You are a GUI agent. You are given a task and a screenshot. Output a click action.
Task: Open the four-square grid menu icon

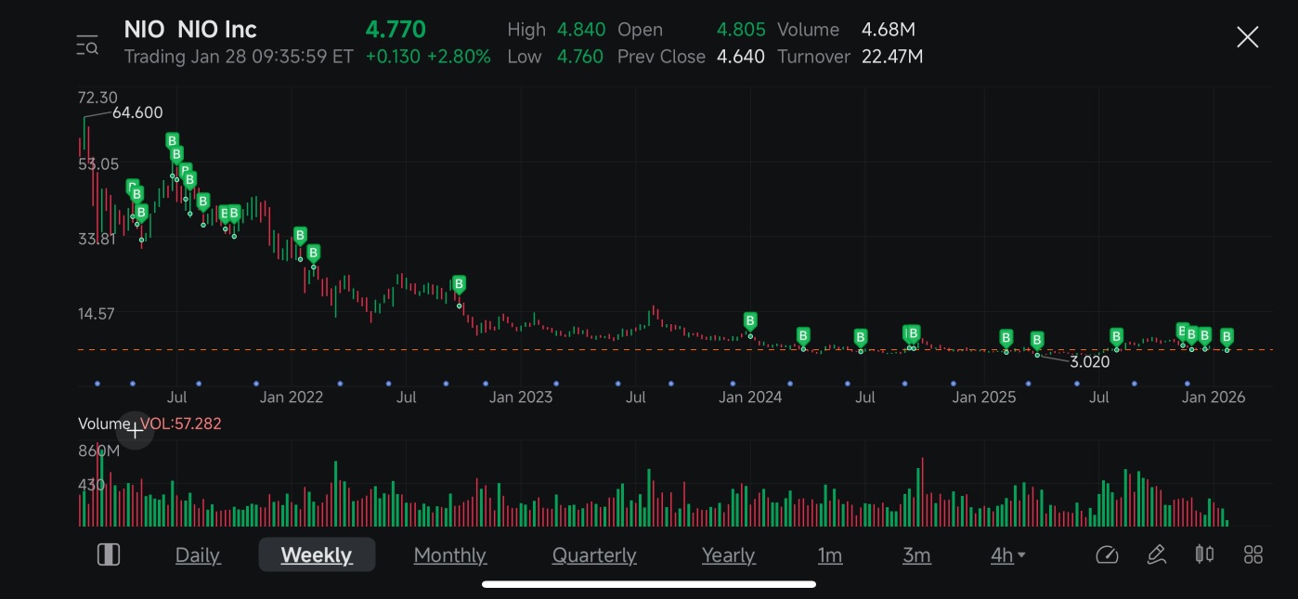(x=1253, y=554)
